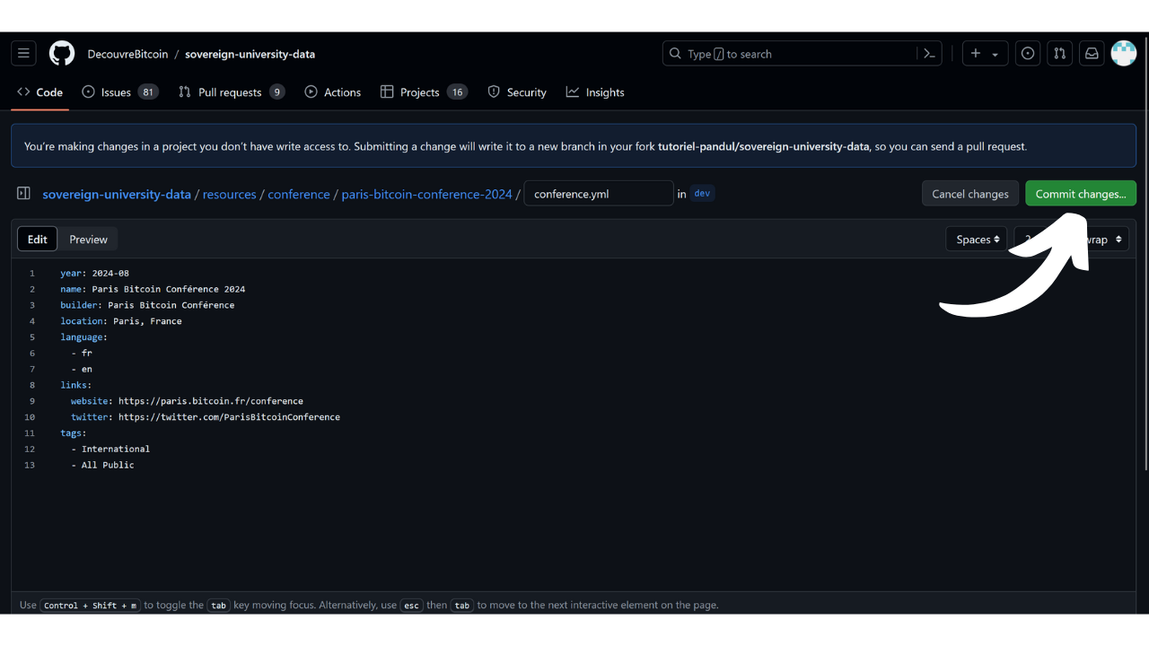Image resolution: width=1149 pixels, height=646 pixels.
Task: Switch to the Projects tab
Action: [x=424, y=92]
